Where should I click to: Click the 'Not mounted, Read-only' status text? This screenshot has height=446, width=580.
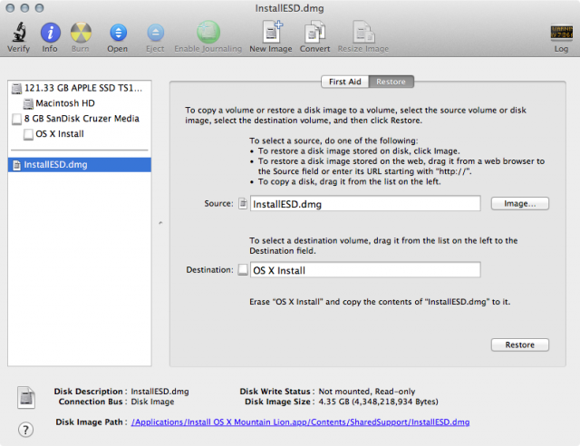pyautogui.click(x=367, y=392)
